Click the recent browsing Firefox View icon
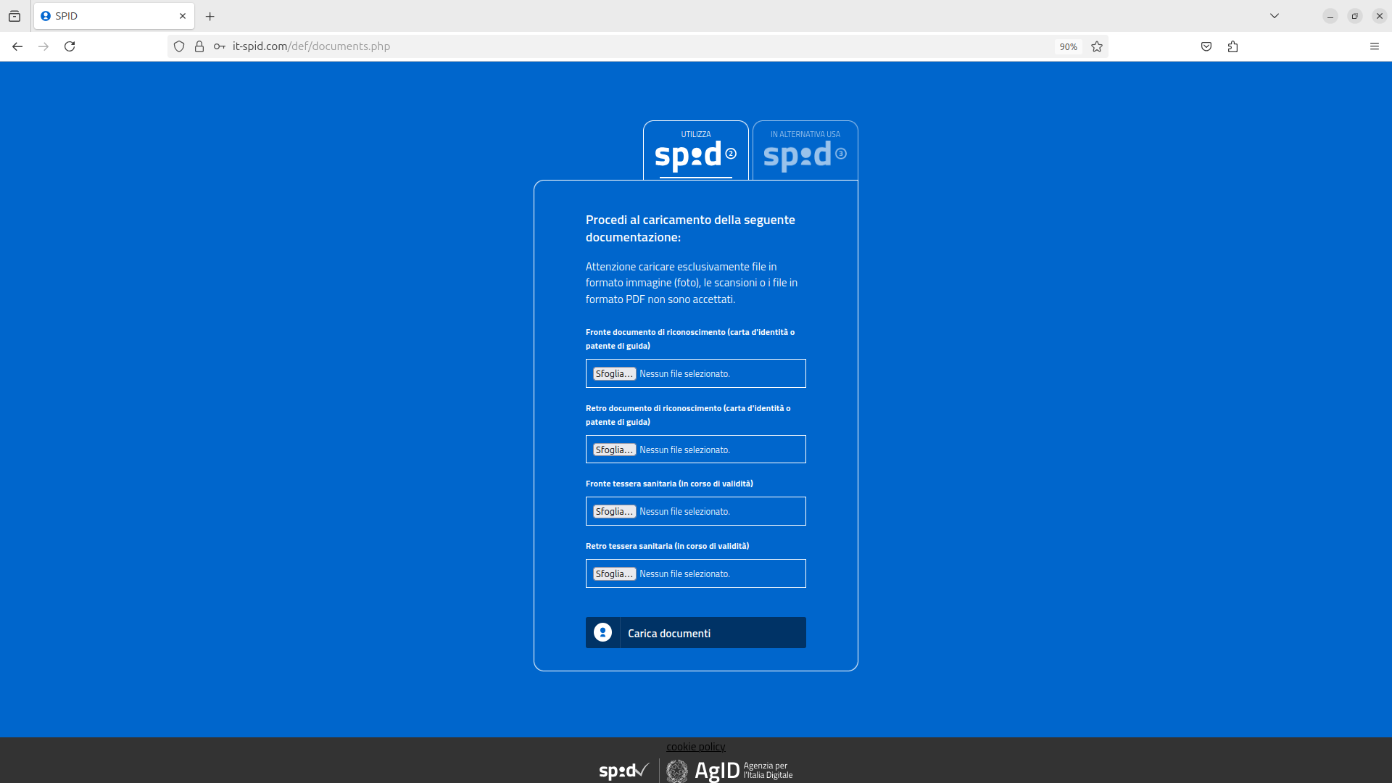 tap(14, 16)
